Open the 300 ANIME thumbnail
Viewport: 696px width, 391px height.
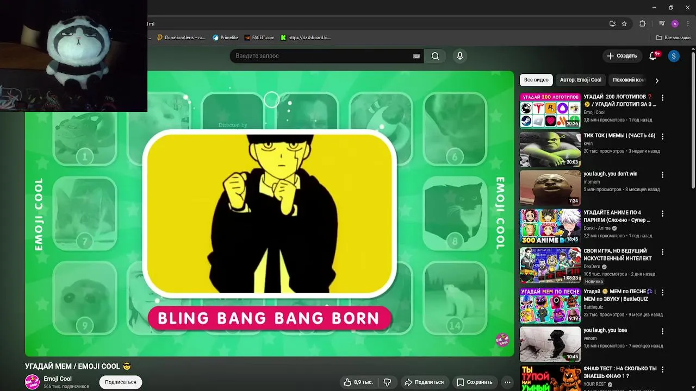tap(550, 226)
